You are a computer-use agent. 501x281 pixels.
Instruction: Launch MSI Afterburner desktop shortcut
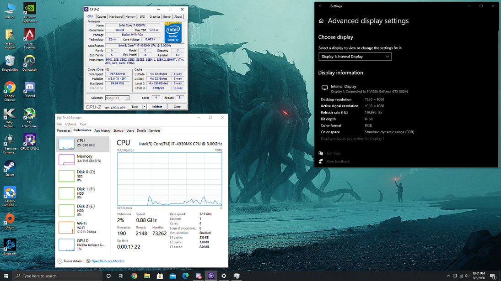tap(30, 118)
